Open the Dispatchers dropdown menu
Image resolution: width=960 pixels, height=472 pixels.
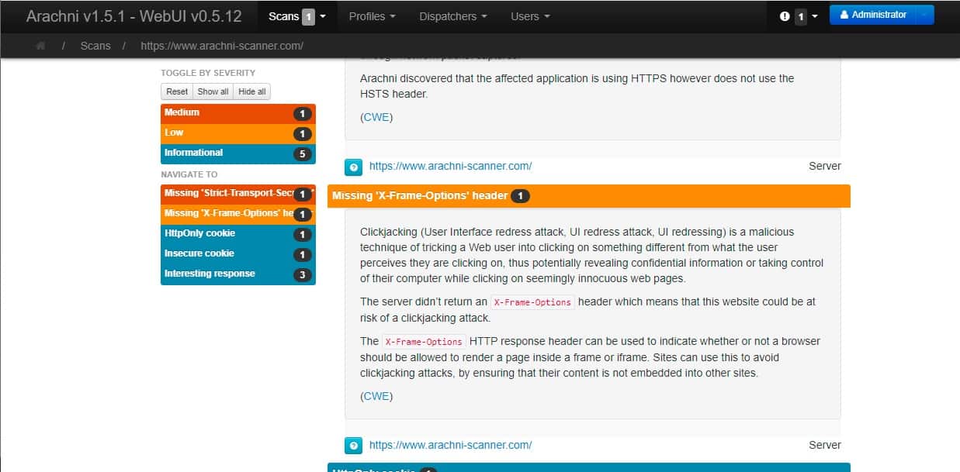tap(453, 16)
